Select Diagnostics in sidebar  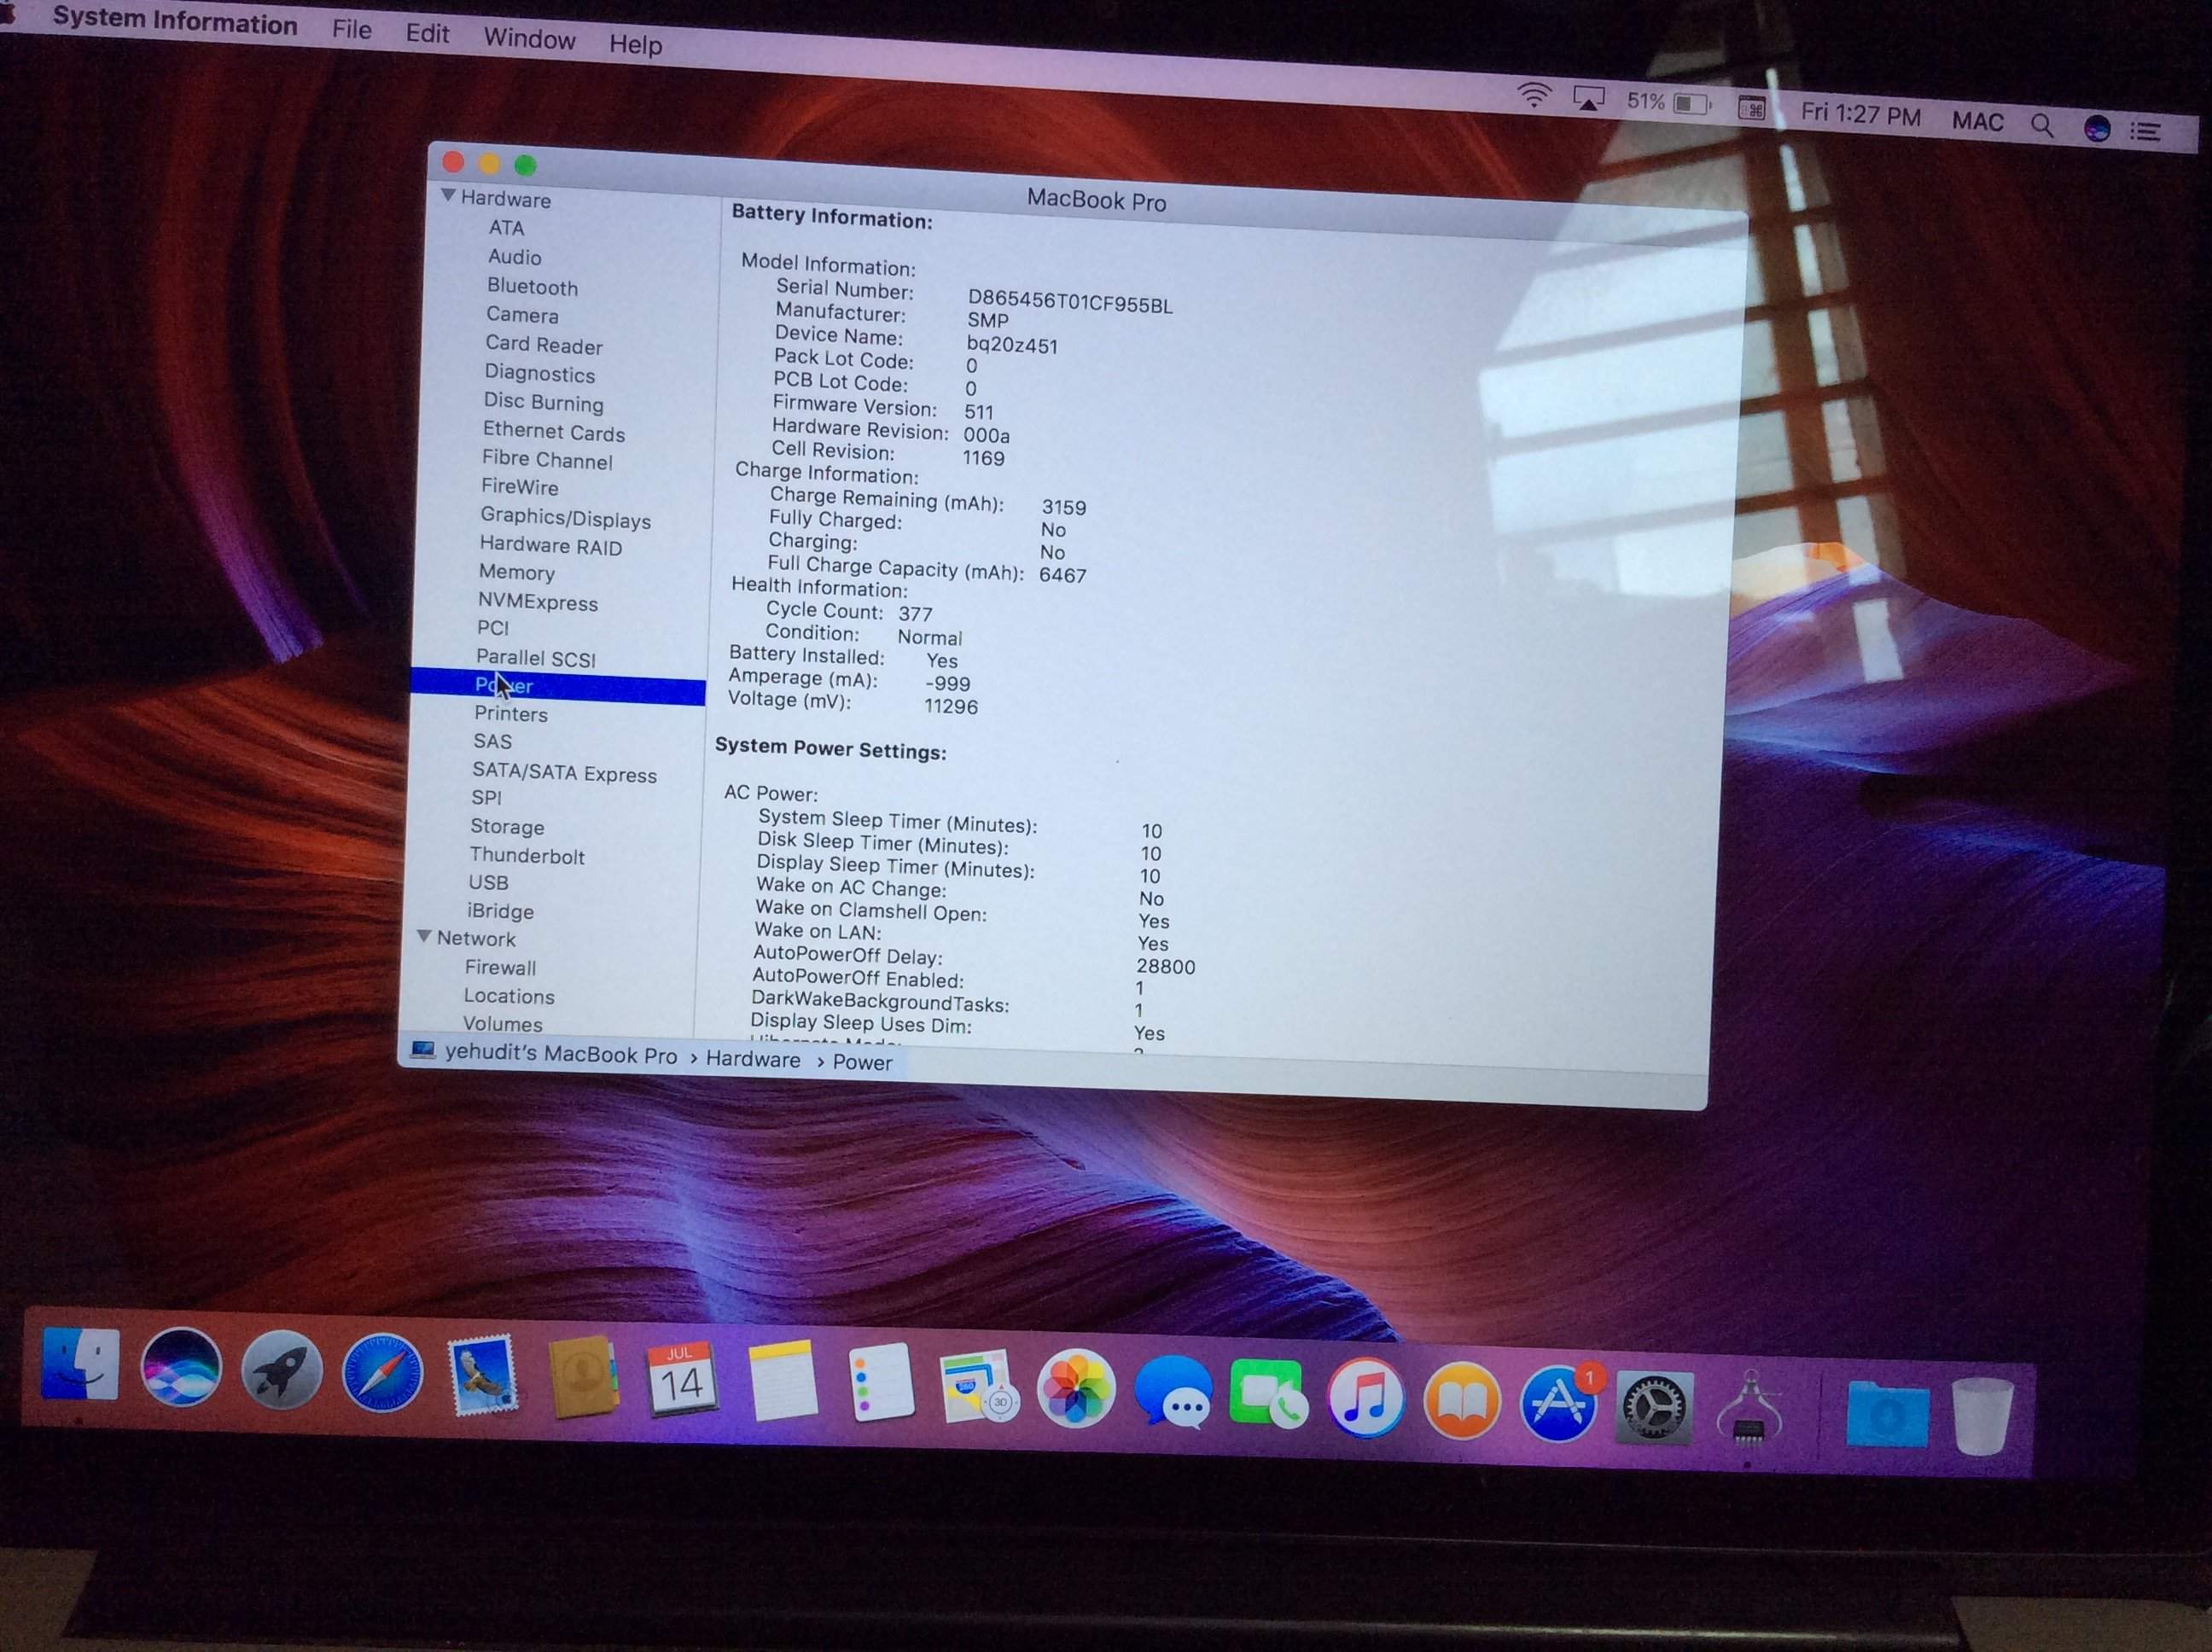(539, 373)
